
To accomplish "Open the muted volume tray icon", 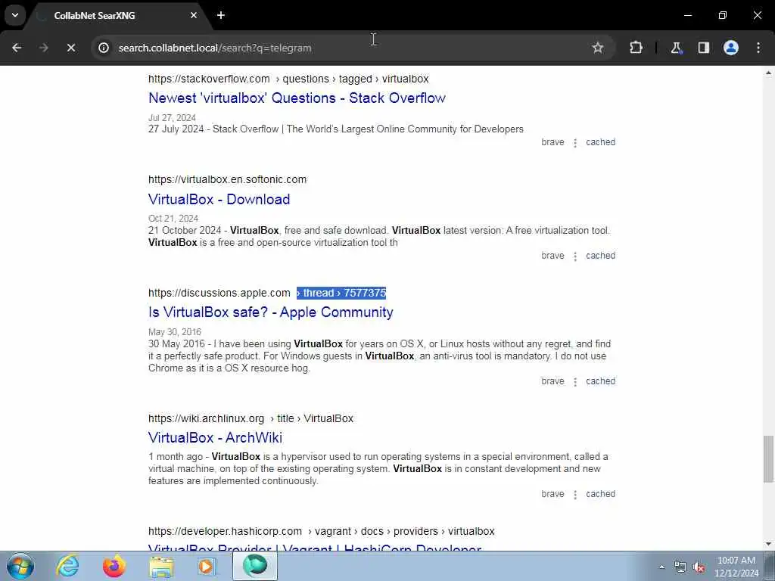I will click(699, 567).
